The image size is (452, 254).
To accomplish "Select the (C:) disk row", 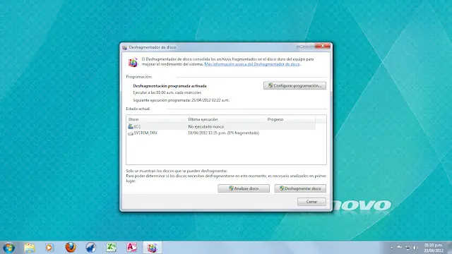I will pos(220,126).
